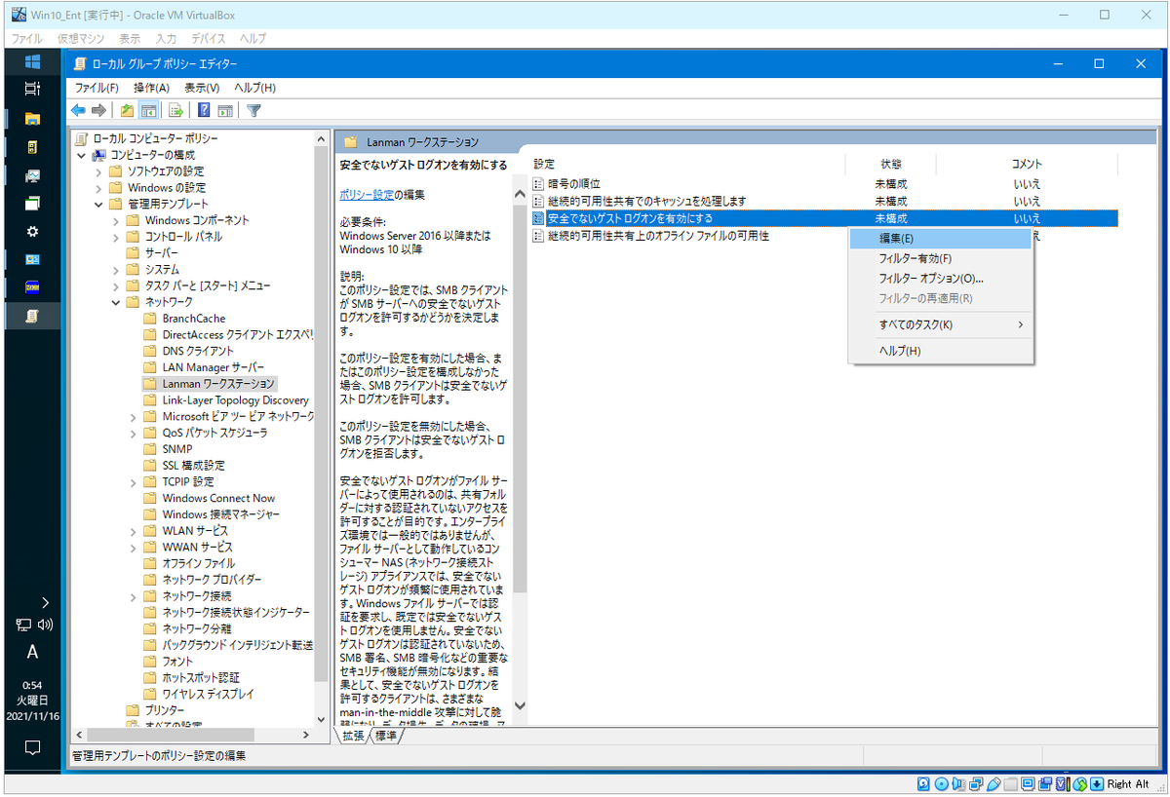Switch to the 標準 tab
The height and width of the screenshot is (797, 1170).
(x=386, y=736)
